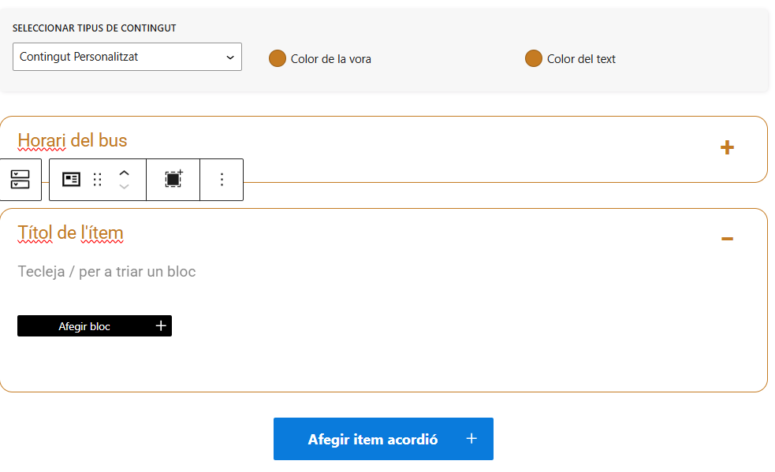Click the Tecleja block placeholder paragraph

click(x=106, y=271)
